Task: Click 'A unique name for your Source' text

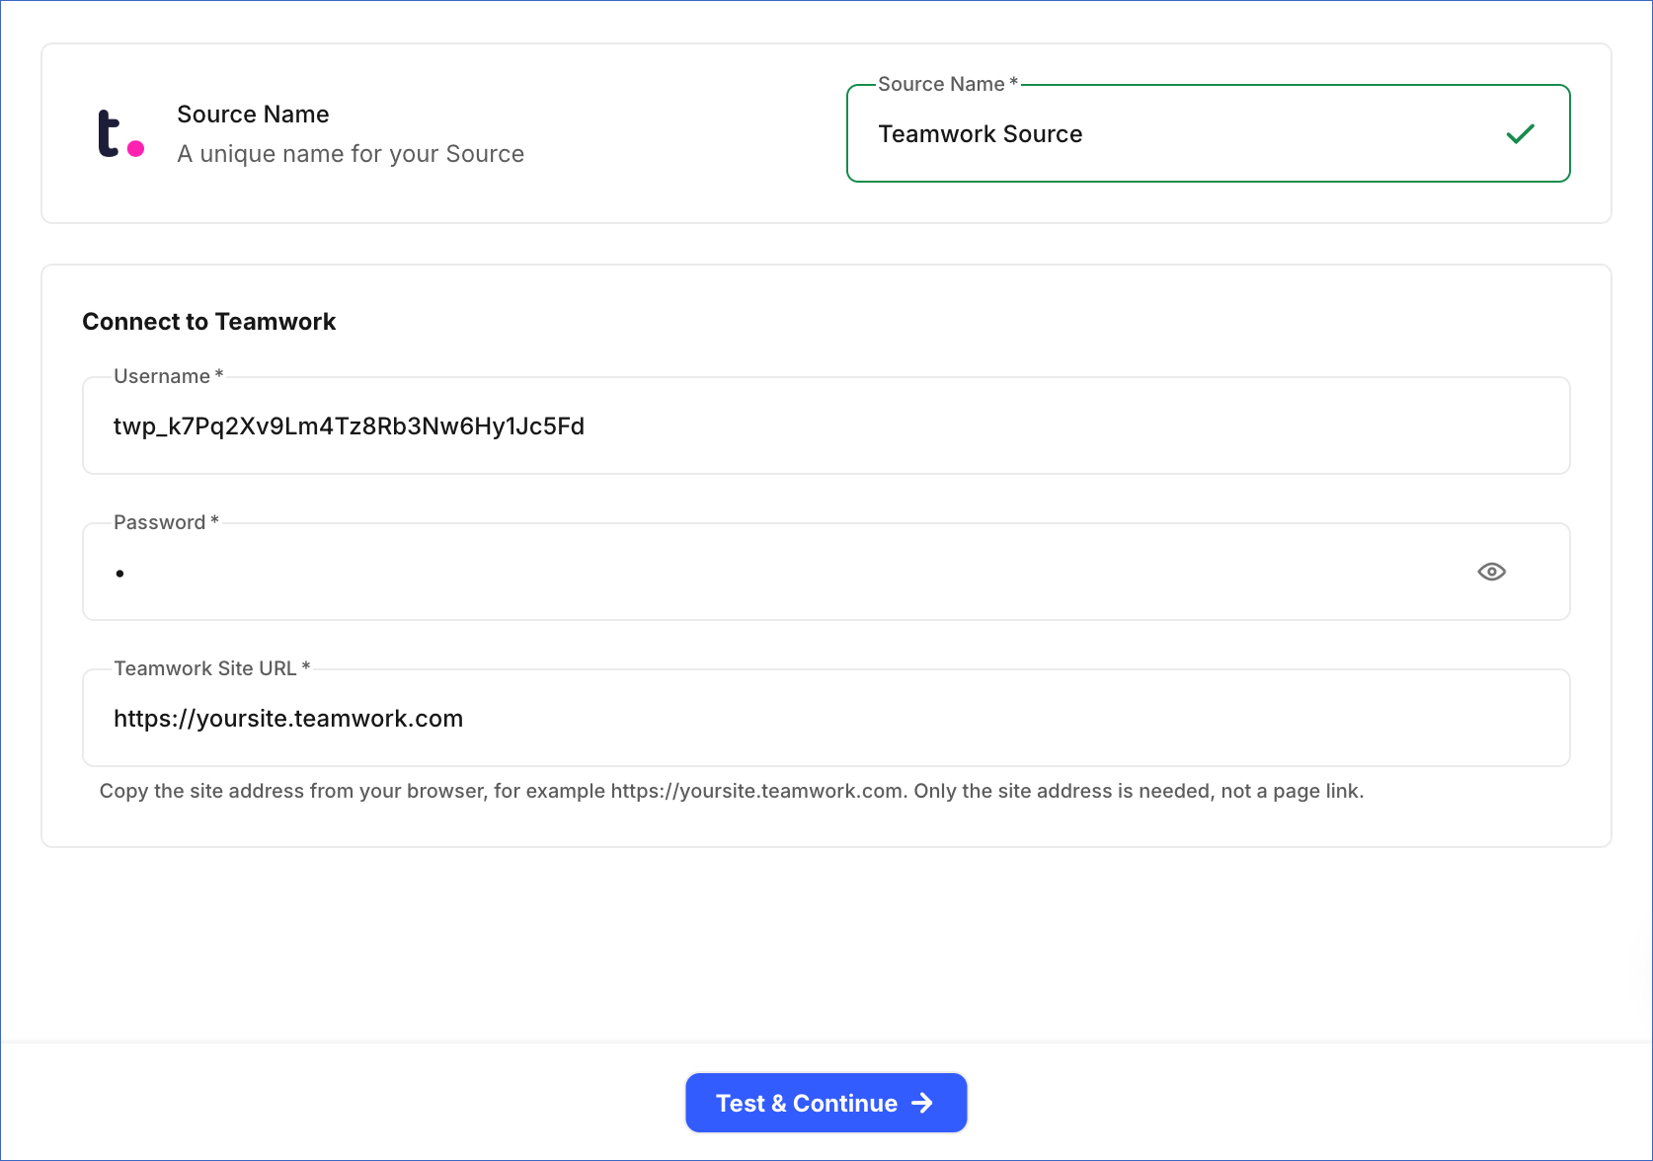Action: (x=351, y=154)
